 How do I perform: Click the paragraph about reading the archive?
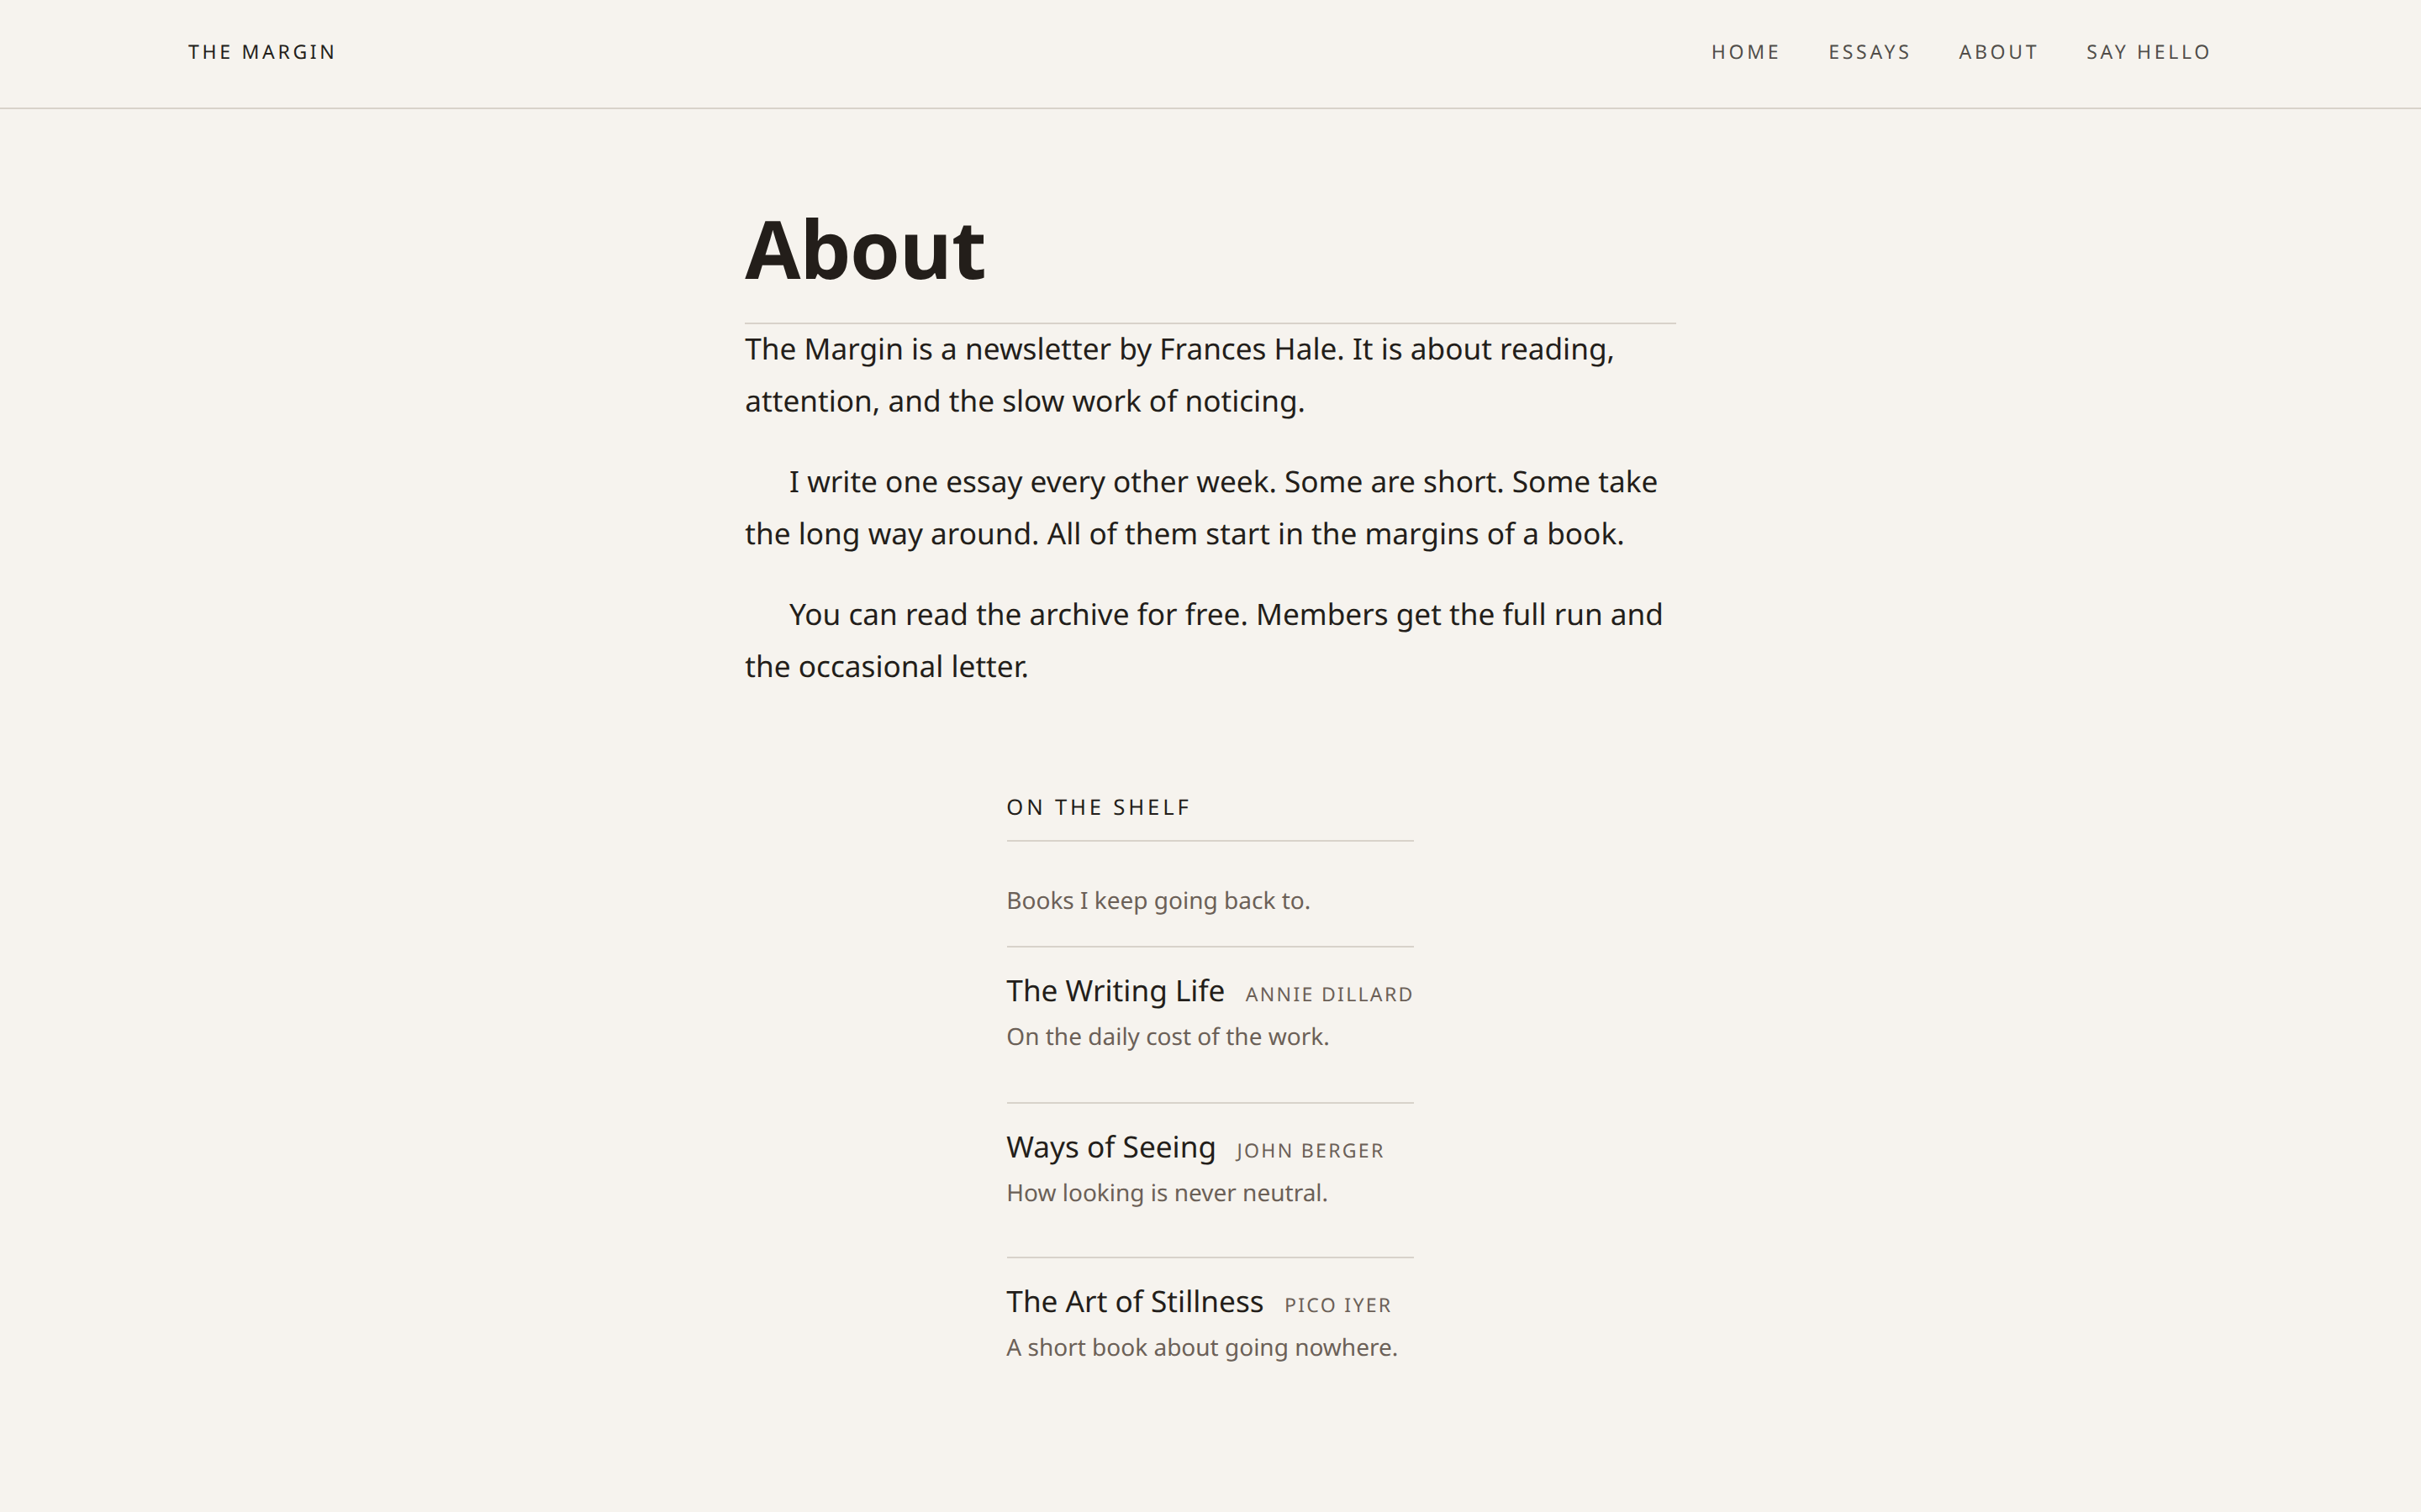click(x=1204, y=641)
